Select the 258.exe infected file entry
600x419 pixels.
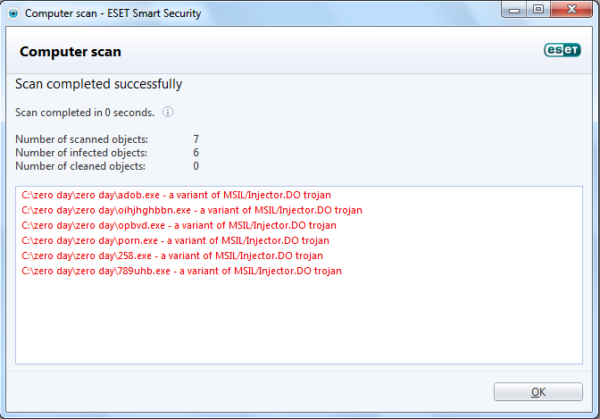[172, 256]
